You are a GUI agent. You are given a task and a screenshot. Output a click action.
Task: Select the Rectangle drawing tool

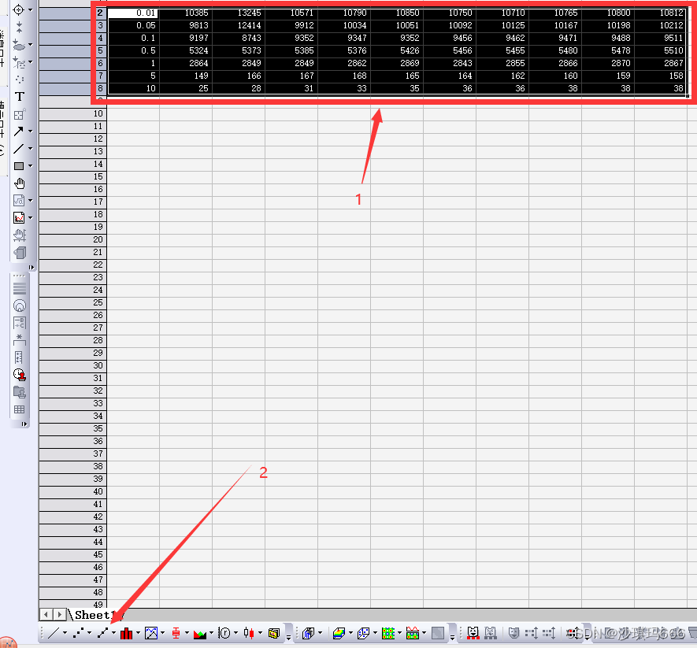(19, 166)
